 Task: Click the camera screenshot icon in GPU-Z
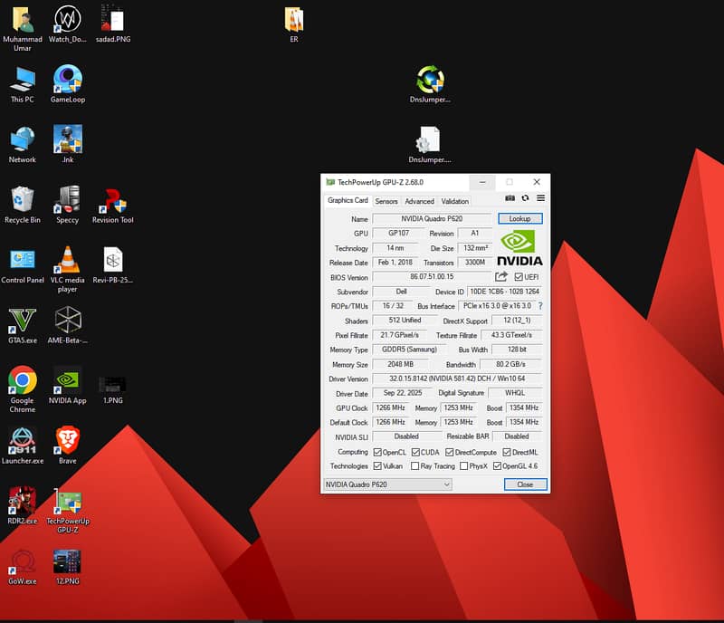pos(510,198)
